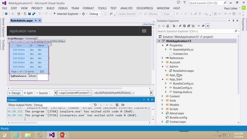Open the Toolbox side tab
The height and width of the screenshot is (139, 247).
3,45
